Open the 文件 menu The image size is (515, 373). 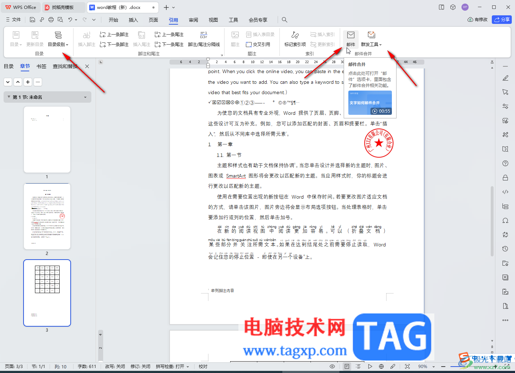pos(14,20)
